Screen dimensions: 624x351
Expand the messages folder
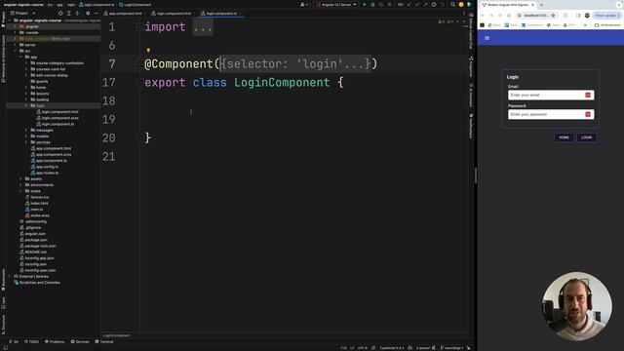[26, 130]
